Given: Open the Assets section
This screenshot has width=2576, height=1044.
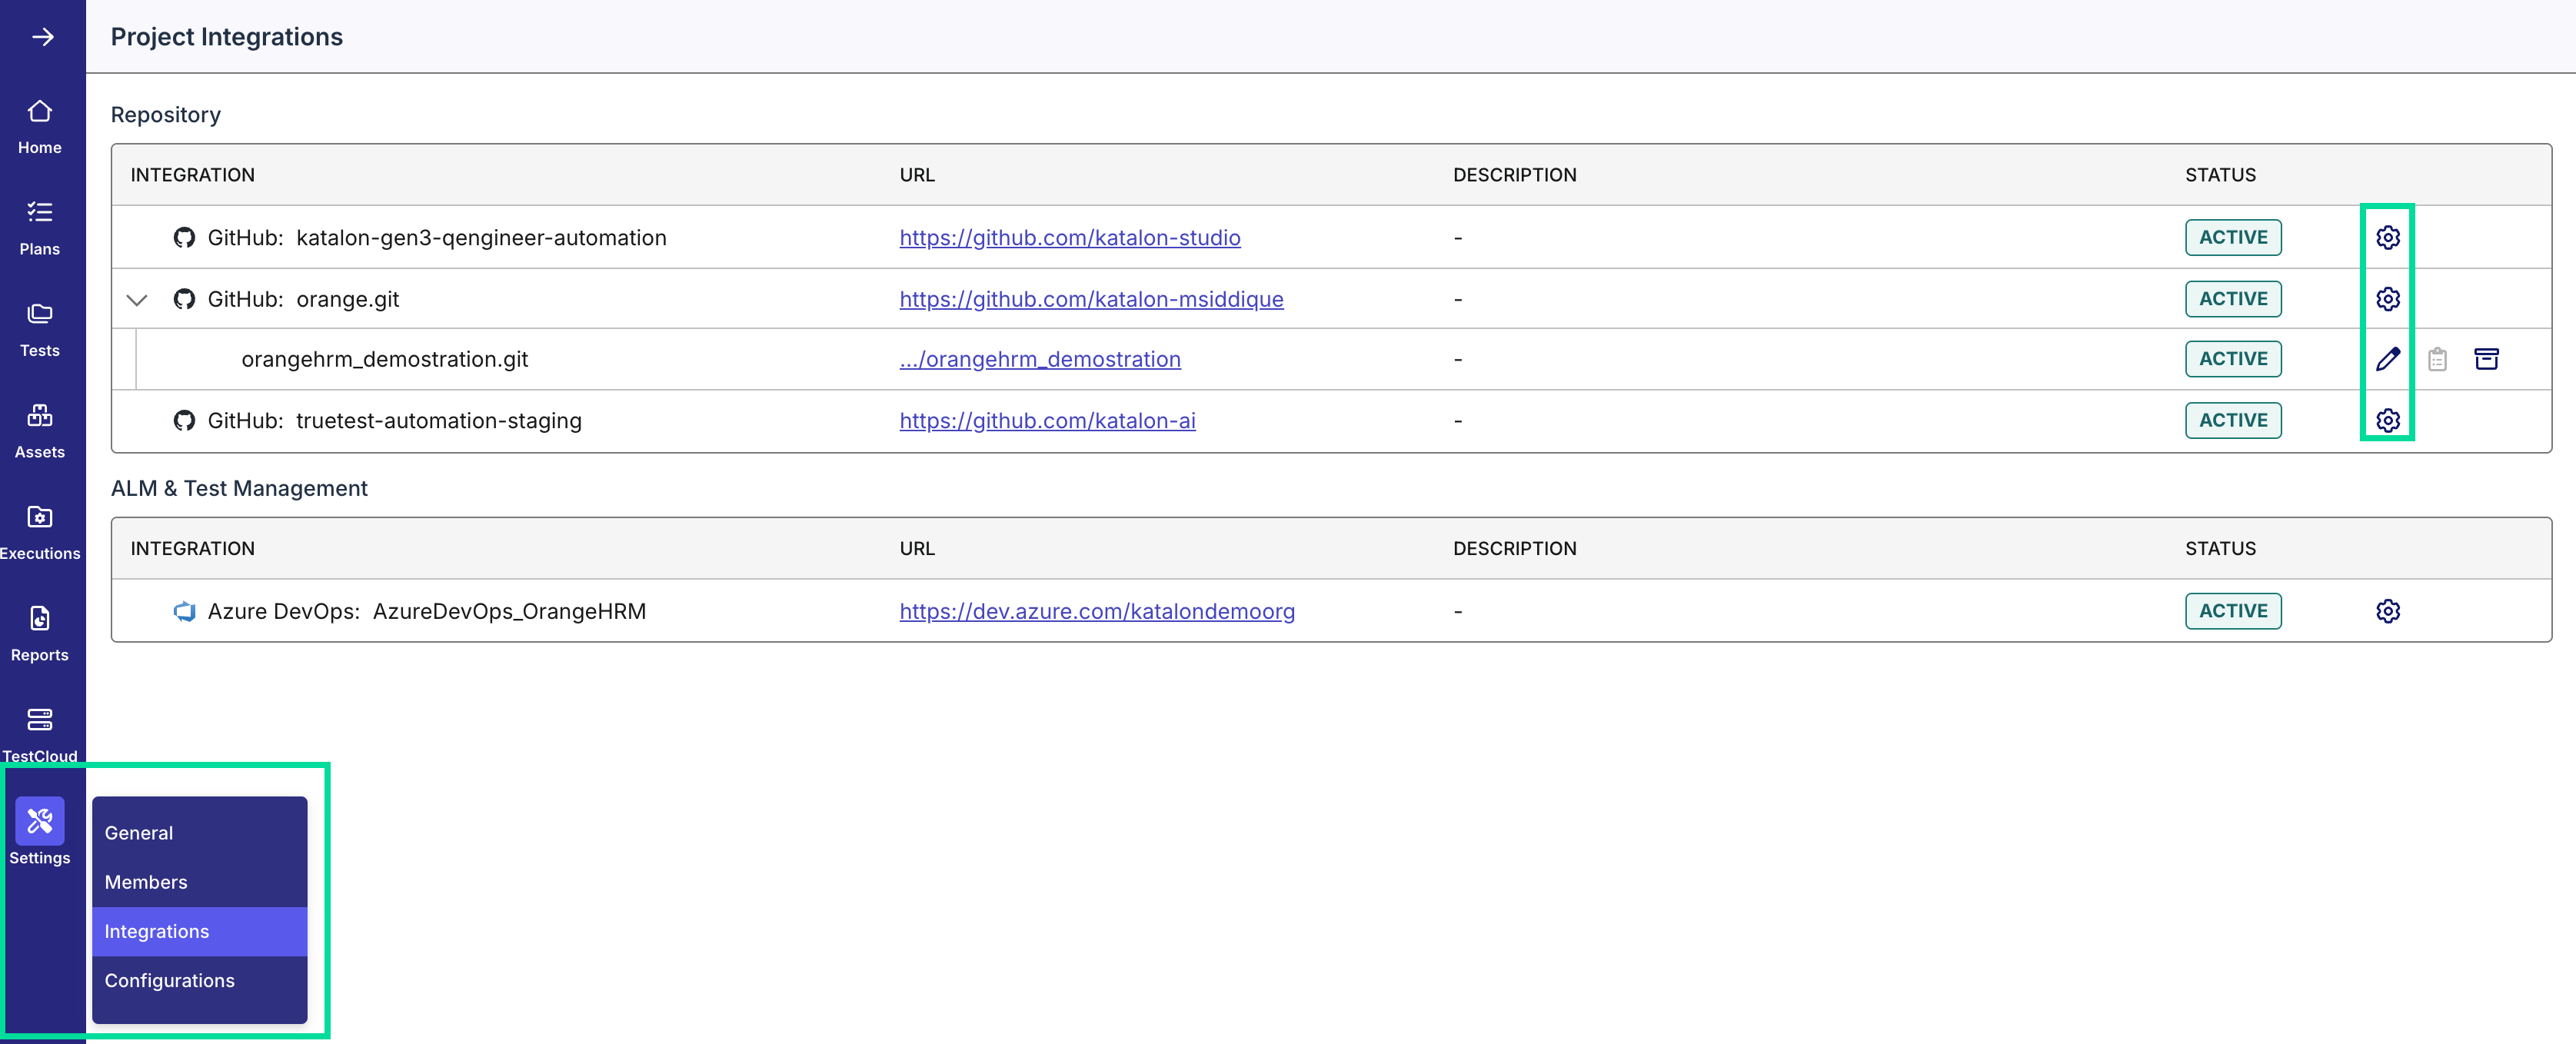Looking at the screenshot, I should pyautogui.click(x=40, y=431).
